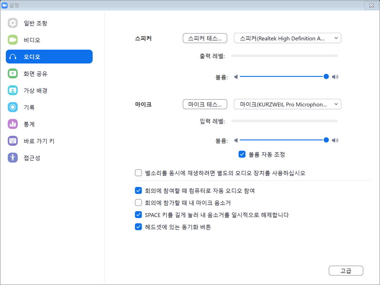Click the 출력 레벨 level bar
This screenshot has height=285, width=380.
click(284, 56)
